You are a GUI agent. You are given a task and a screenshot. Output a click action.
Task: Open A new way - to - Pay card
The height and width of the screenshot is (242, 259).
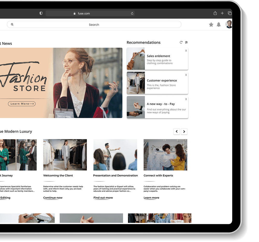coord(157,107)
